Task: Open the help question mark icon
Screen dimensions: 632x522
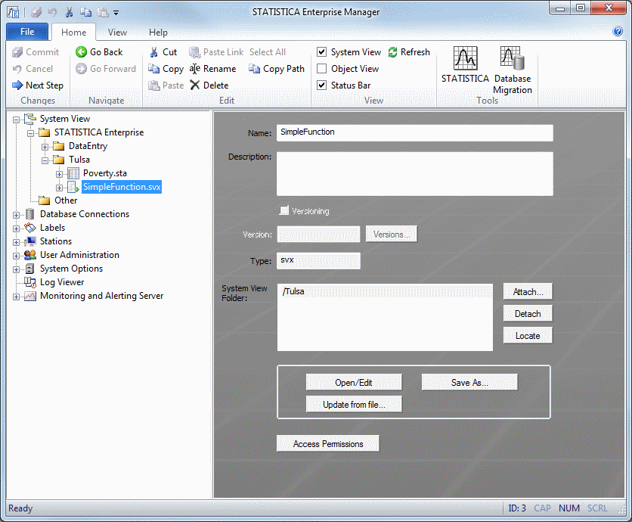Action: [x=618, y=32]
